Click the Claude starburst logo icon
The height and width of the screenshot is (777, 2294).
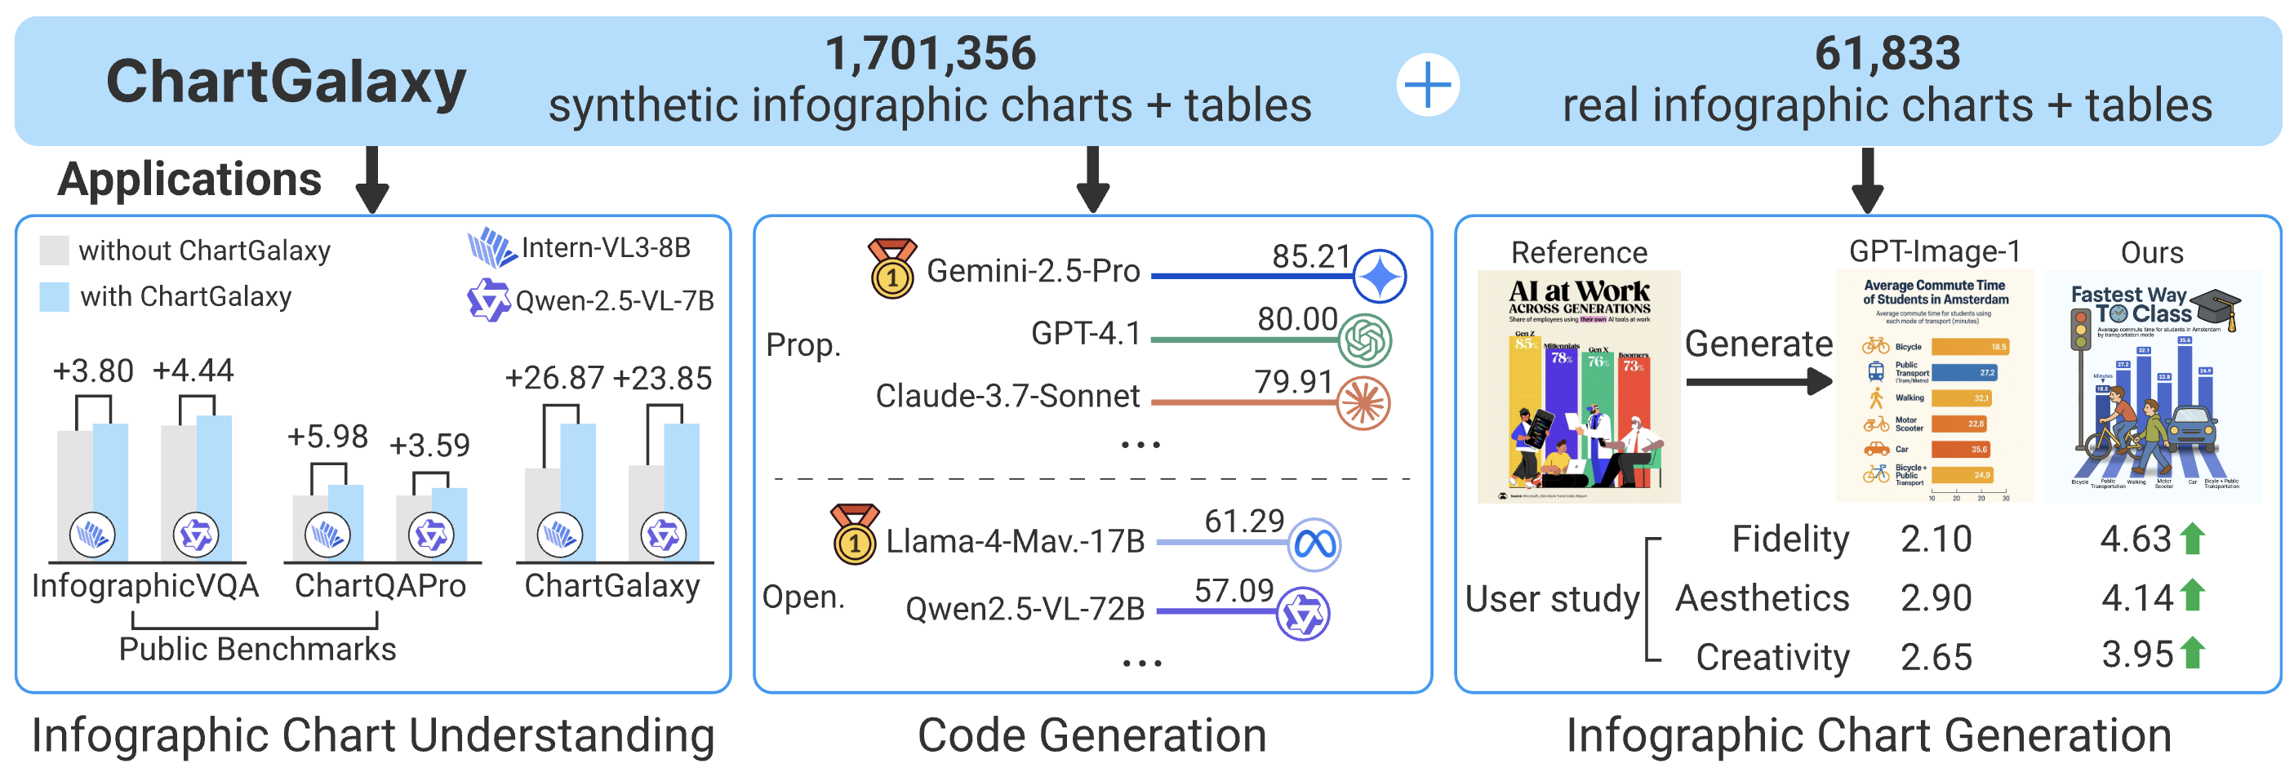(1363, 403)
